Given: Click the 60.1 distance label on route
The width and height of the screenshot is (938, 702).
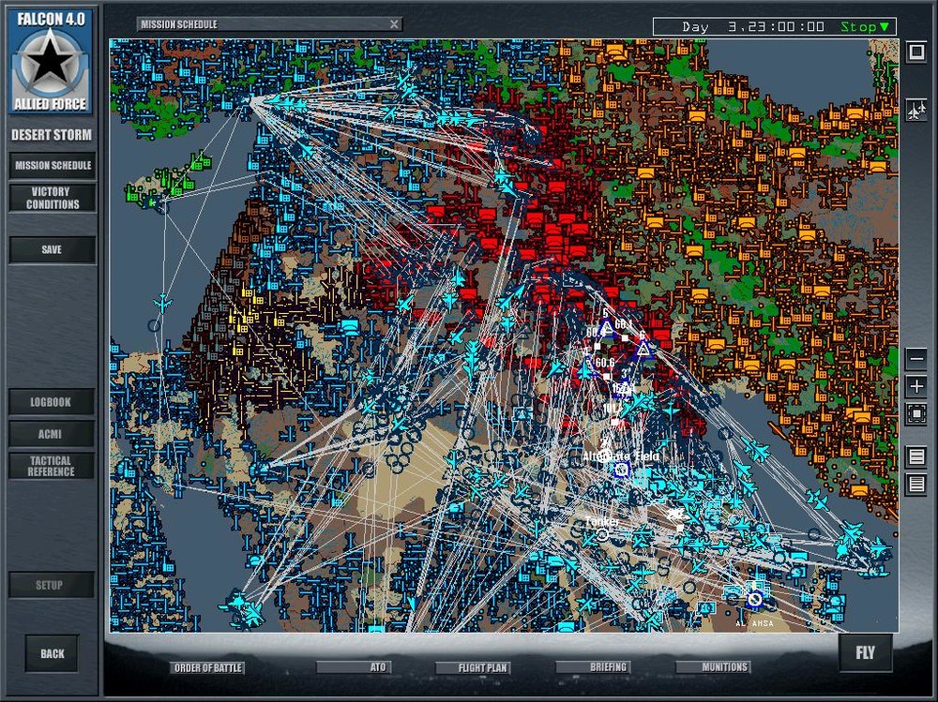Looking at the screenshot, I should pyautogui.click(x=623, y=324).
